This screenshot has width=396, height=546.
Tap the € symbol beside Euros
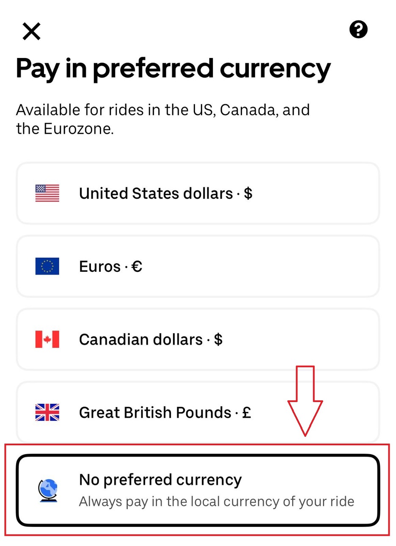tap(137, 267)
